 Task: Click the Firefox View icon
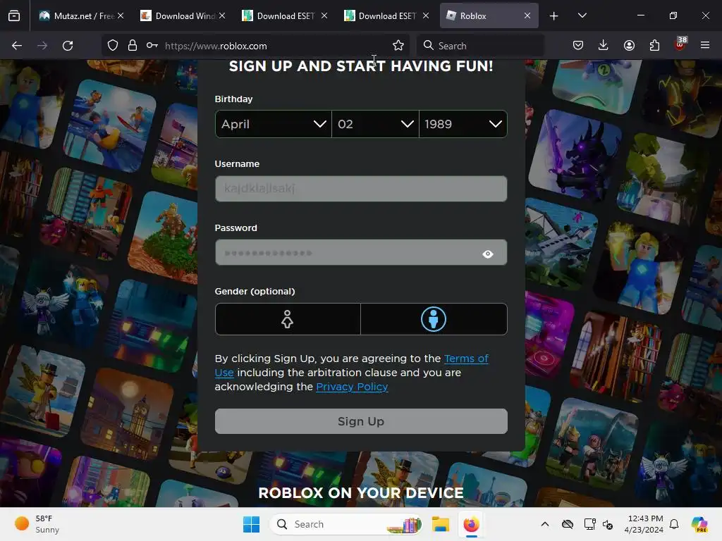pyautogui.click(x=14, y=15)
